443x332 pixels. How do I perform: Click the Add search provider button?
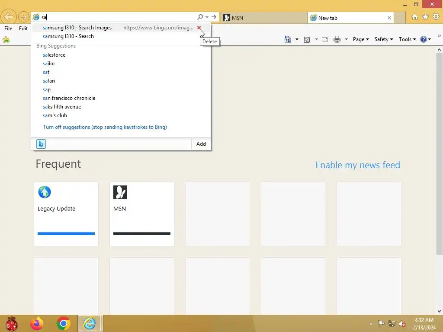coord(201,144)
